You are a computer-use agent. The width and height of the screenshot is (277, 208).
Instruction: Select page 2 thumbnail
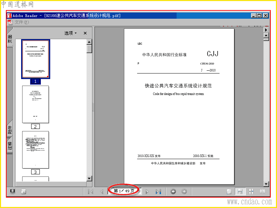click(x=36, y=104)
